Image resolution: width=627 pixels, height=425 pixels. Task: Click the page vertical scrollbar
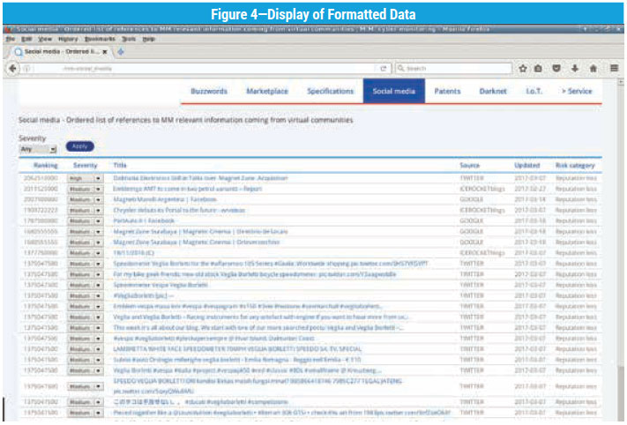(x=620, y=248)
